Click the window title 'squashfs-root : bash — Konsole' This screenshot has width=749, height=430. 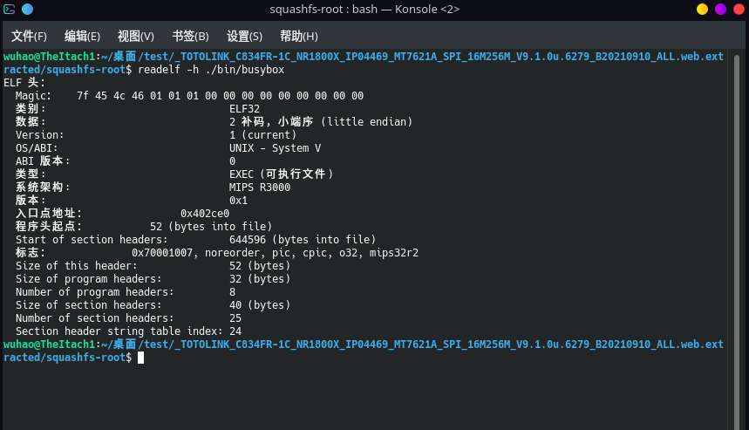pos(364,10)
